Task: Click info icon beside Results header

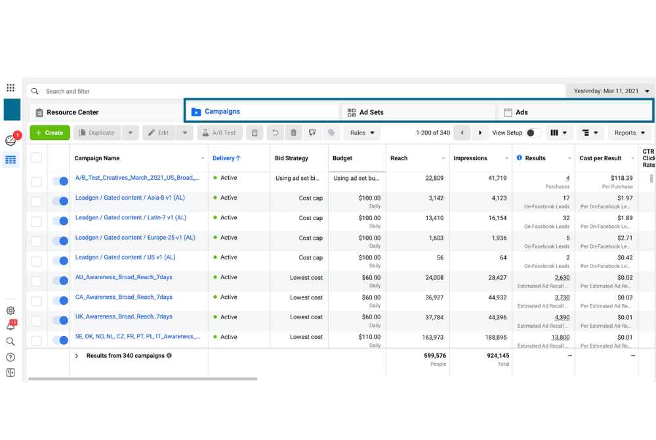Action: coord(519,158)
